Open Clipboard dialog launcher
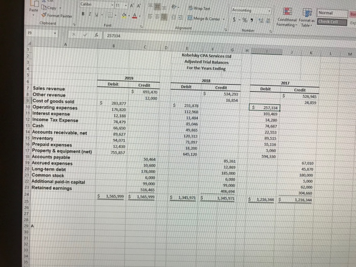 tap(74, 24)
